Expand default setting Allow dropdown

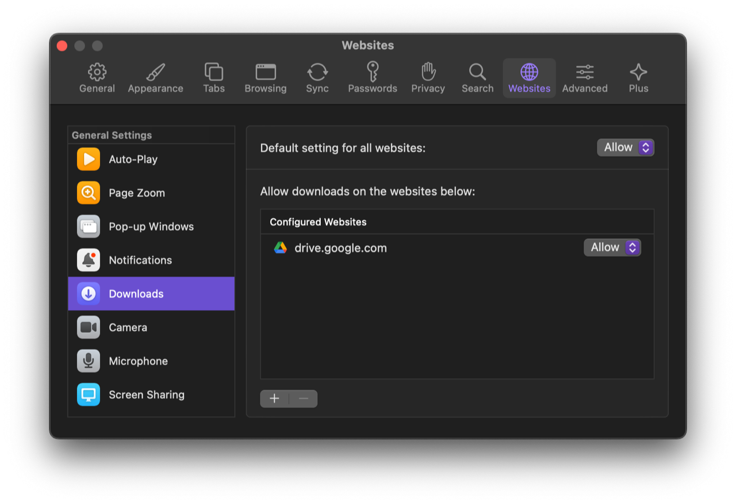click(626, 148)
